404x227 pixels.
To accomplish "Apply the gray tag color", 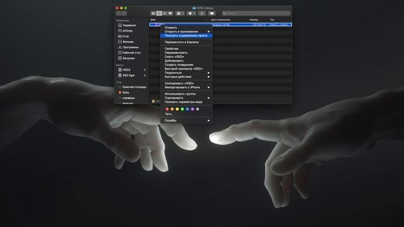I will pos(198,109).
